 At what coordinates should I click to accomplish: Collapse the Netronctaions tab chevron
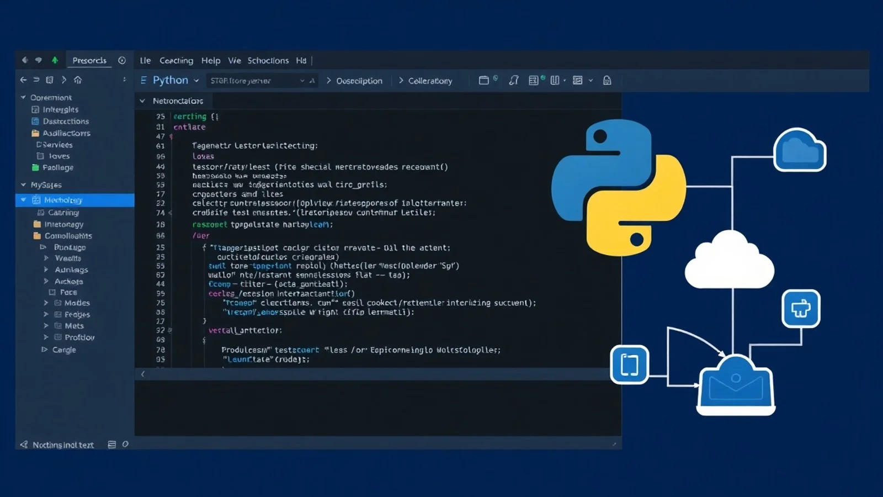142,101
